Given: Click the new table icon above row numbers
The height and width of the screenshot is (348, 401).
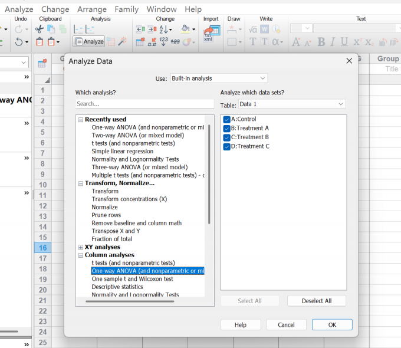Looking at the screenshot, I should coord(42,63).
